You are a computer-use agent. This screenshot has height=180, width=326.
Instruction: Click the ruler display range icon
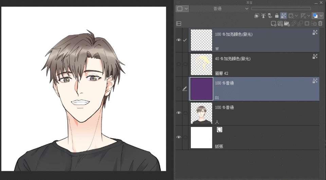[x=303, y=16]
